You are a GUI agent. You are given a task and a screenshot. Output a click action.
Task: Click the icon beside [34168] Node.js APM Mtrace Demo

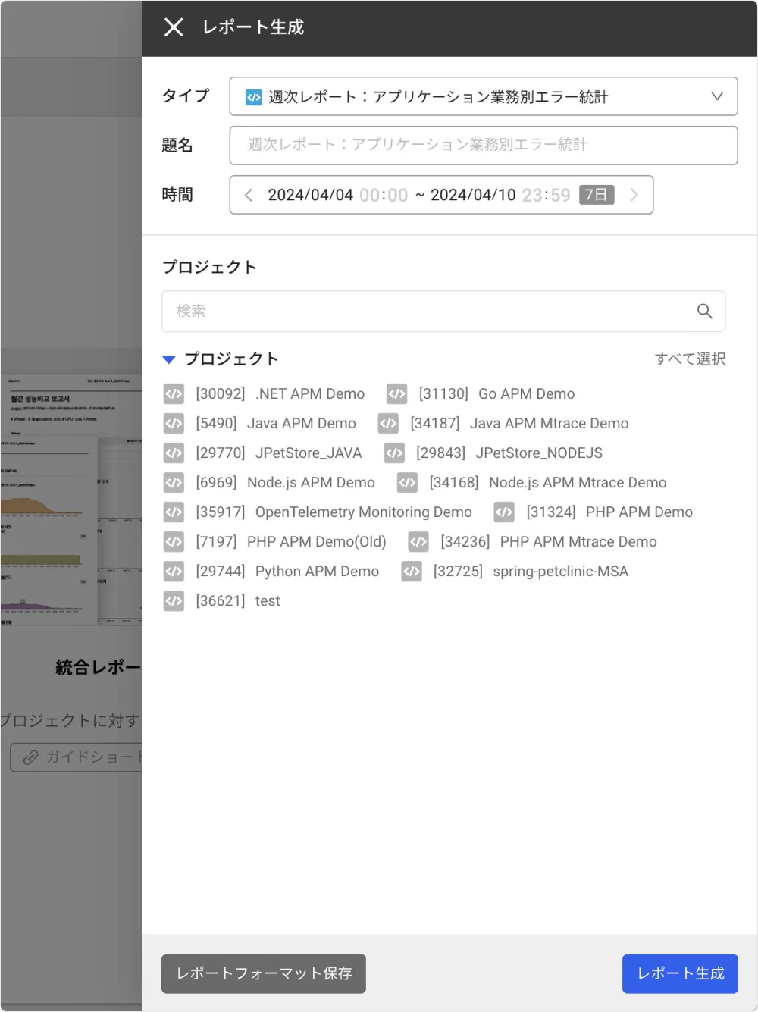[x=407, y=482]
